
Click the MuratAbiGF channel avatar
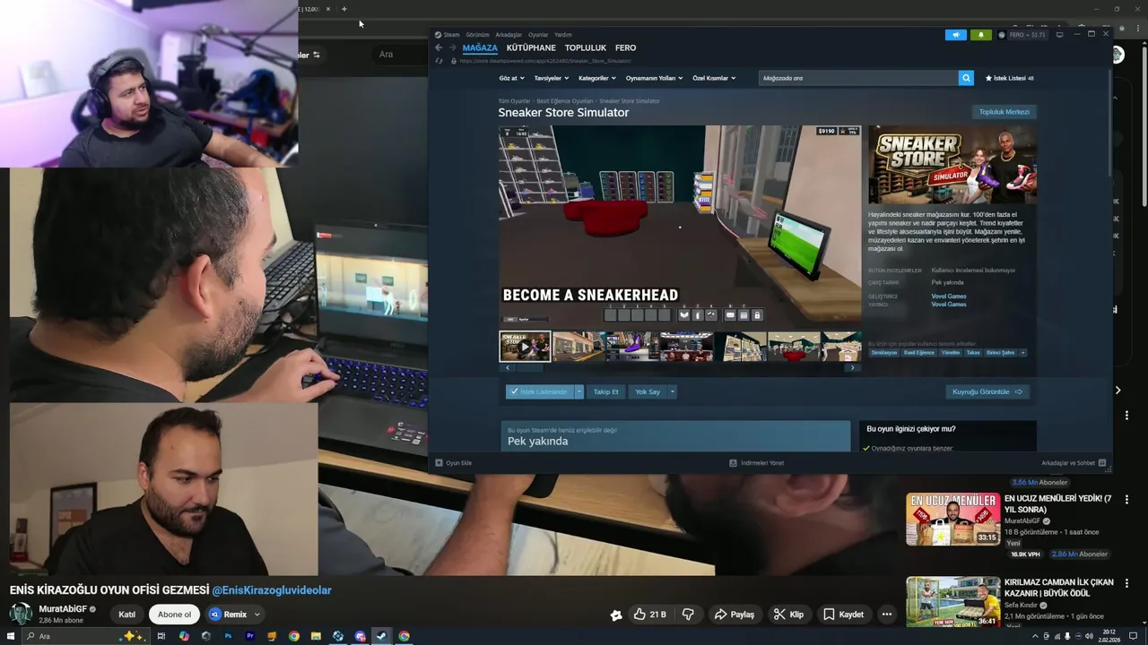coord(21,614)
